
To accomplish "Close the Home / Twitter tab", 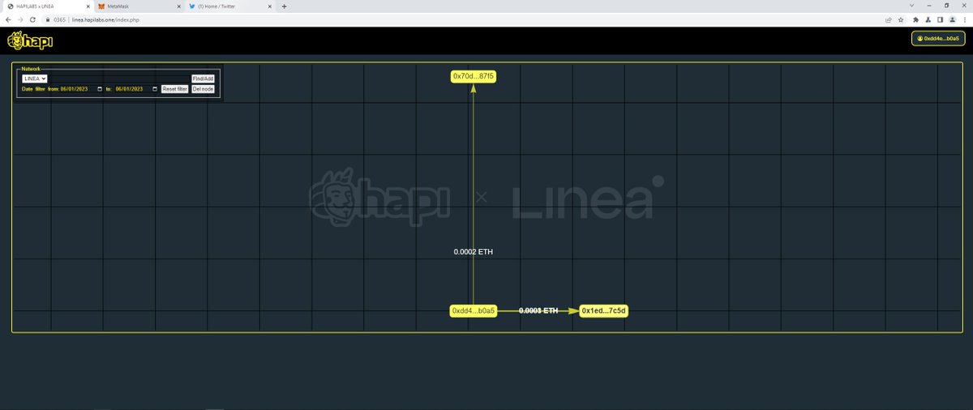I will click(270, 6).
